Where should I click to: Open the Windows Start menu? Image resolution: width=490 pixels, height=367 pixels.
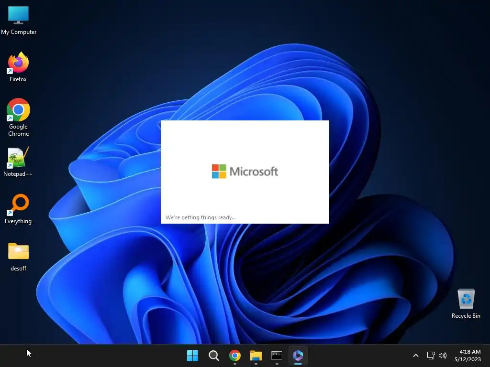pos(192,356)
